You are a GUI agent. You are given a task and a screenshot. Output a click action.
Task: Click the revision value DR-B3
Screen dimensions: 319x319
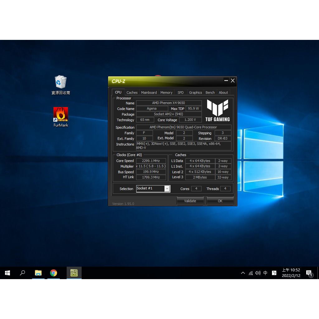pos(223,139)
